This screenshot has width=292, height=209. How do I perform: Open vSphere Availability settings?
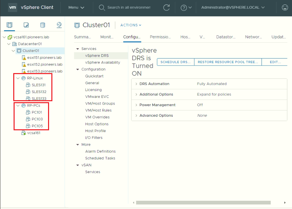click(x=103, y=63)
